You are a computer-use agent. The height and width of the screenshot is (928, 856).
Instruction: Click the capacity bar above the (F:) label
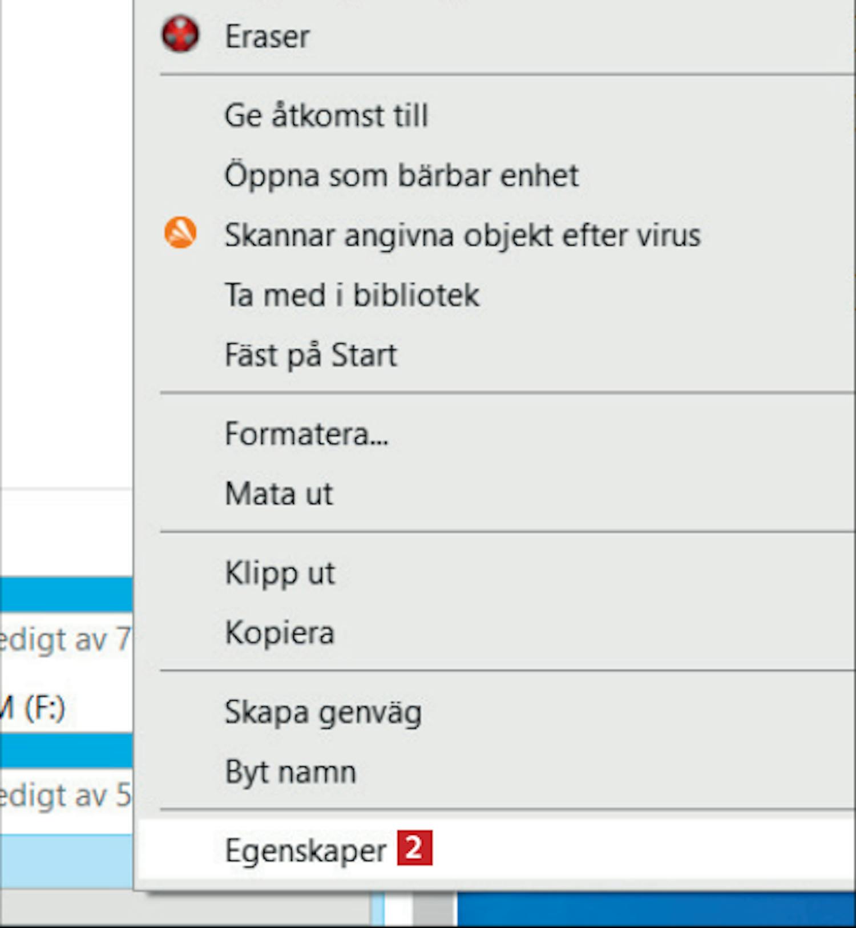(66, 594)
